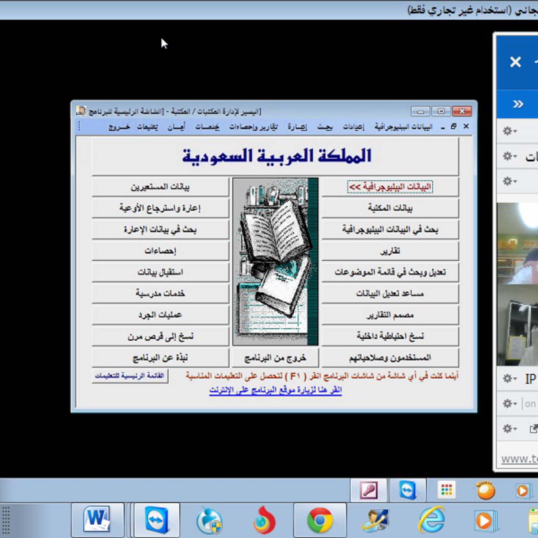The height and width of the screenshot is (538, 538).
Task: Open the colored grid icon in upper taskbar row
Action: click(x=446, y=490)
